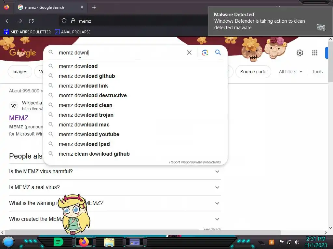
Task: Click the browser back arrow
Action: click(8, 21)
